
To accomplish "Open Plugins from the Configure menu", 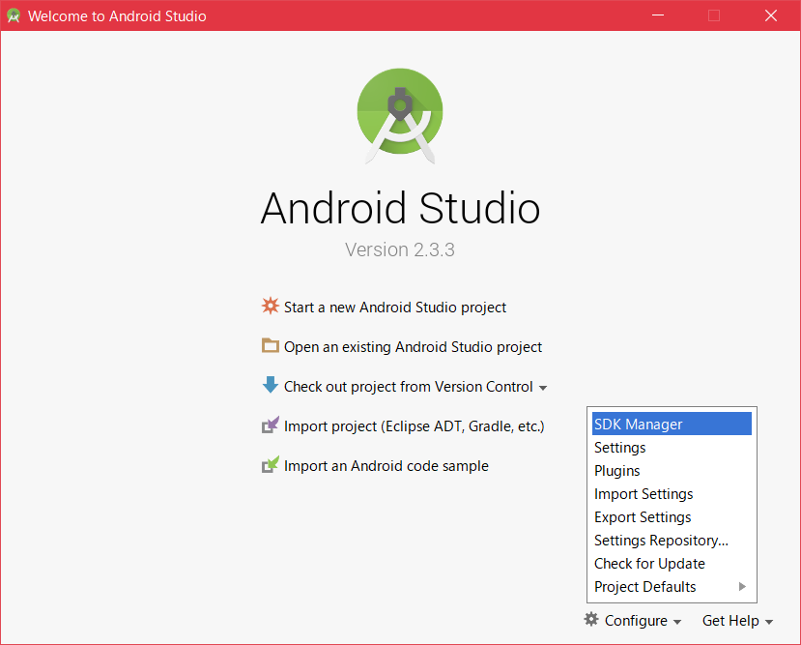I will click(x=672, y=470).
